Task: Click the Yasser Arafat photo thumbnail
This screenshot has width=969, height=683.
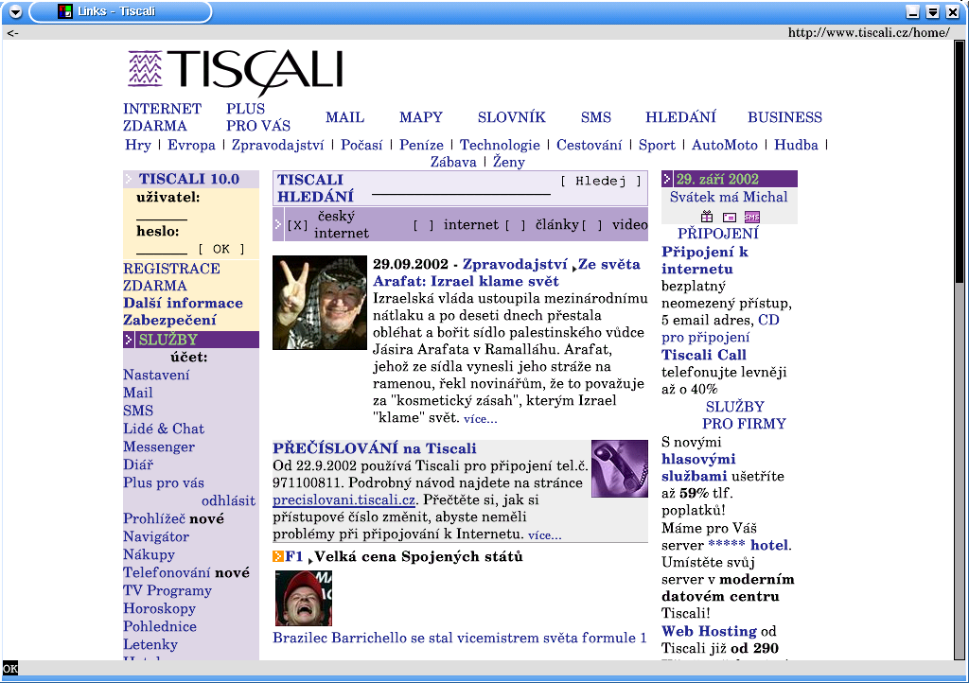Action: click(x=320, y=303)
